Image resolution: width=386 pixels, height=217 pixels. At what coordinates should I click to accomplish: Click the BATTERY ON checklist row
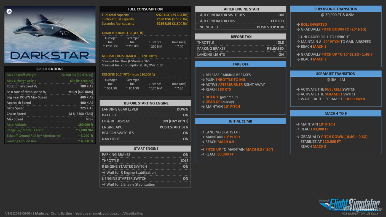coord(145,115)
